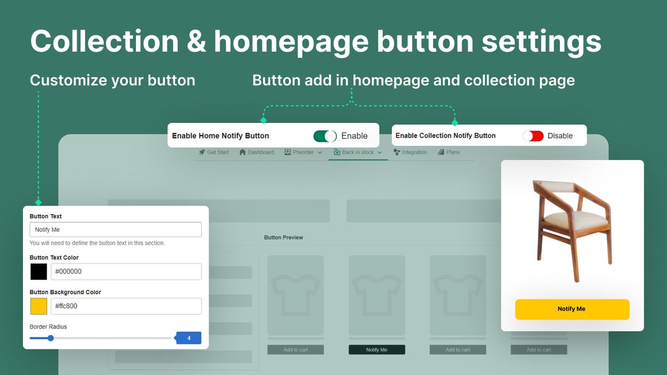This screenshot has height=375, width=667.
Task: Open the black Button Text Color swatch
Action: coord(39,271)
